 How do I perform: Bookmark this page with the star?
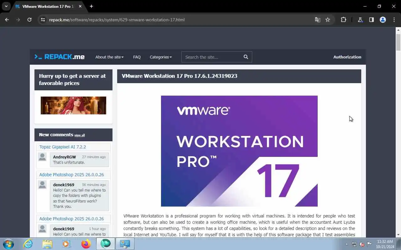[x=328, y=20]
